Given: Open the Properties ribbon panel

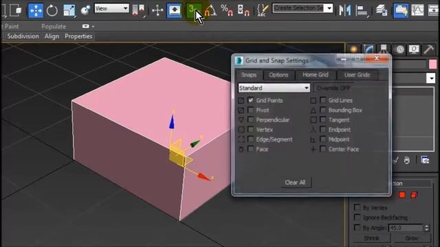Looking at the screenshot, I should click(78, 36).
